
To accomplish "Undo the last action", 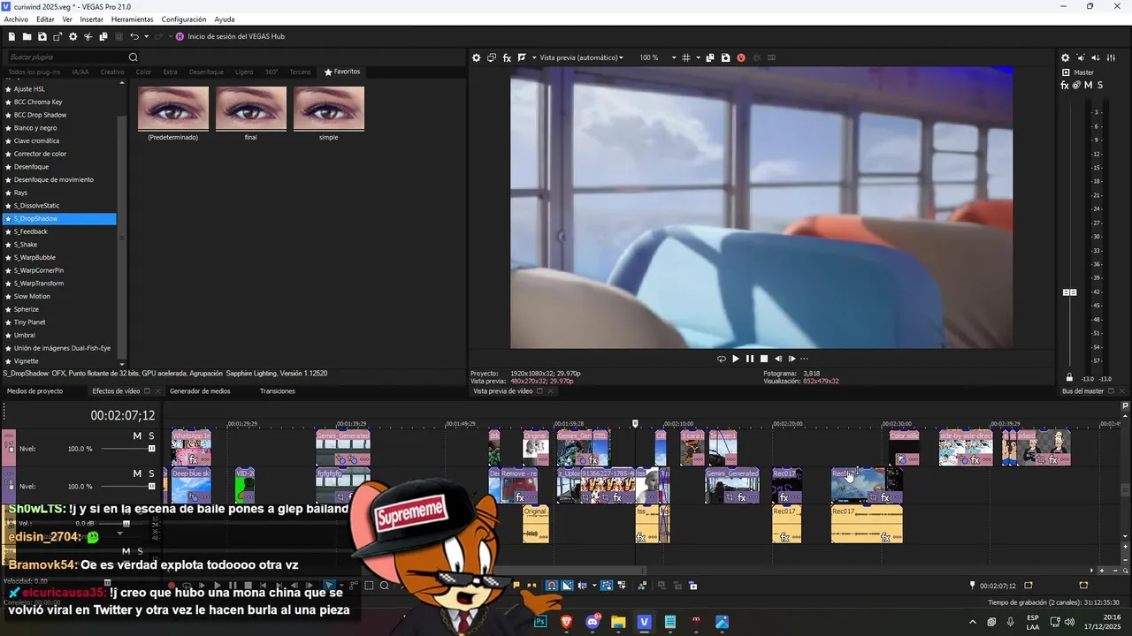I will tap(134, 36).
